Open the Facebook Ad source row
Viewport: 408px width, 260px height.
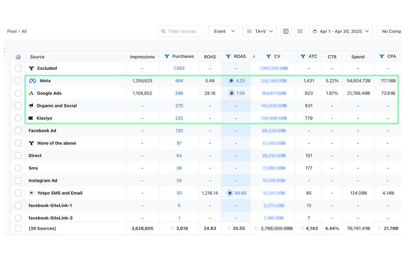click(x=42, y=130)
